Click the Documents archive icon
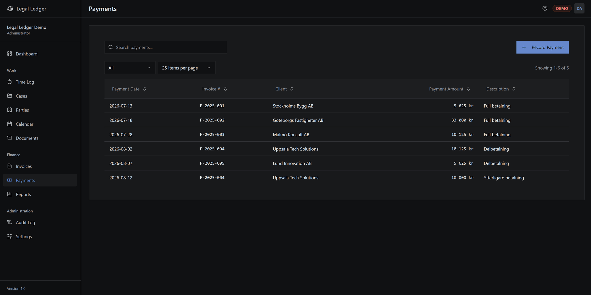Viewport: 591px width, 295px height. [9, 138]
